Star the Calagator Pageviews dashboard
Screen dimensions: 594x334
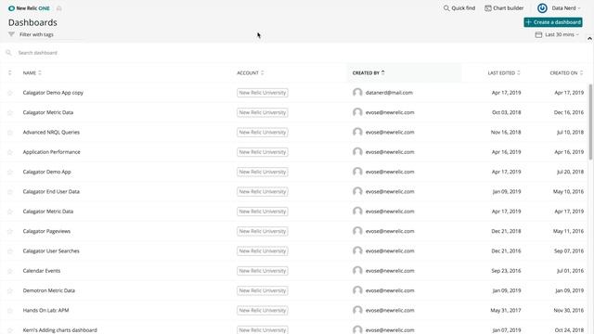(x=10, y=231)
